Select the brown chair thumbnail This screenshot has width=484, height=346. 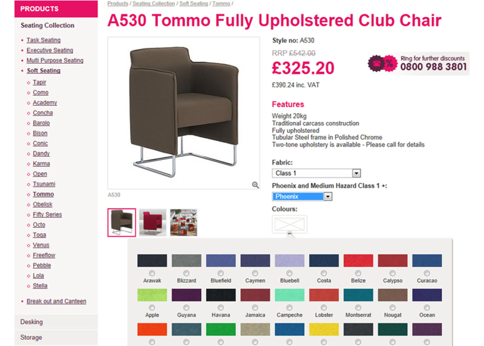click(x=122, y=222)
